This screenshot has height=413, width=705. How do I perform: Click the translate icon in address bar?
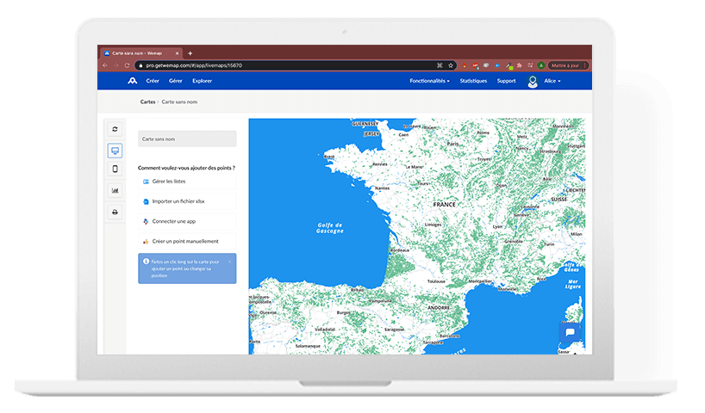[x=440, y=65]
